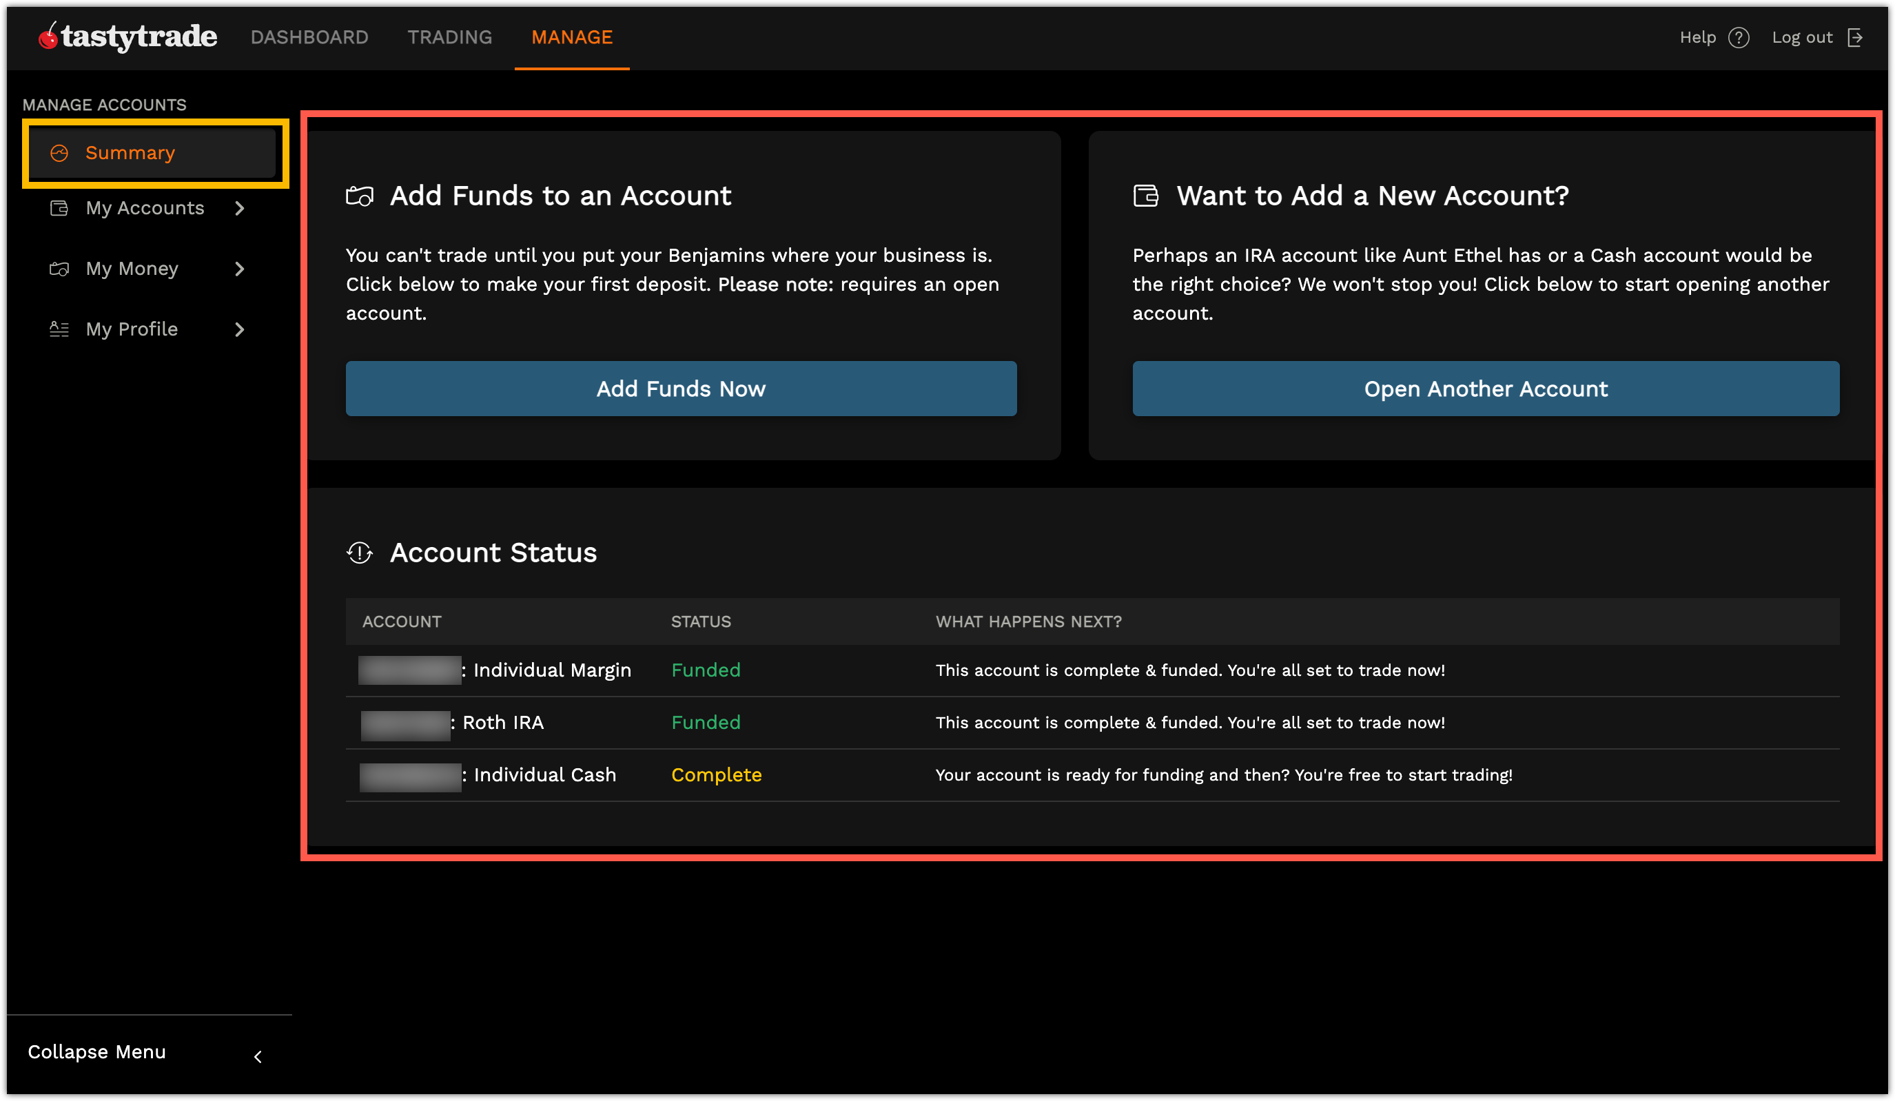
Task: Expand the My Profile section
Action: [239, 329]
